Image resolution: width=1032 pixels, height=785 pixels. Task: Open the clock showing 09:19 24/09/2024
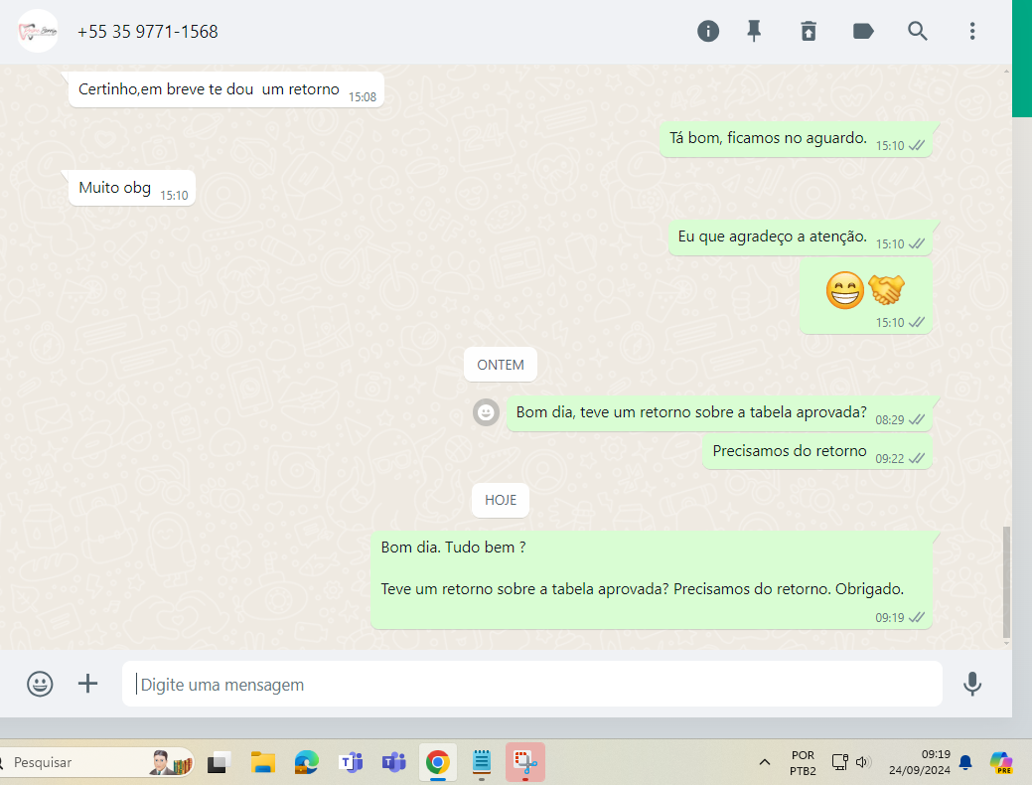click(920, 762)
